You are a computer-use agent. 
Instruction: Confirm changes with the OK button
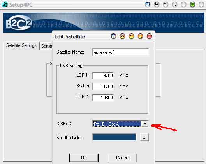click(x=84, y=158)
